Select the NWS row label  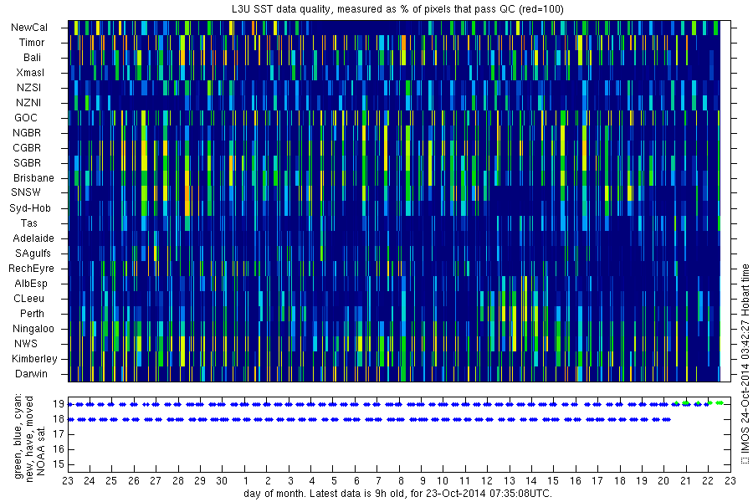[26, 344]
